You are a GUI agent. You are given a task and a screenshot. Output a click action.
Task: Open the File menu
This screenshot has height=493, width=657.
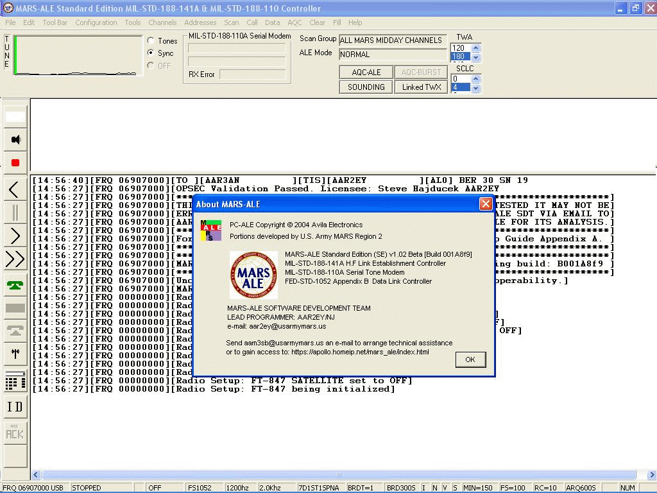point(10,22)
